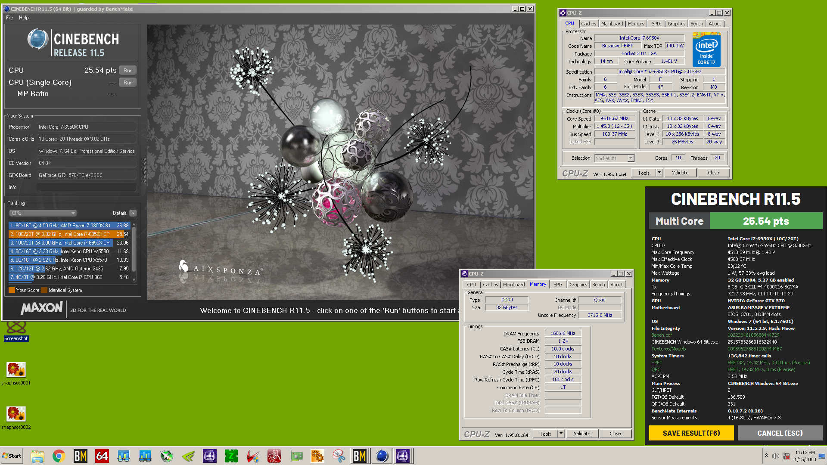Open Windows Explorer from the taskbar
This screenshot has width=827, height=465.
point(37,456)
